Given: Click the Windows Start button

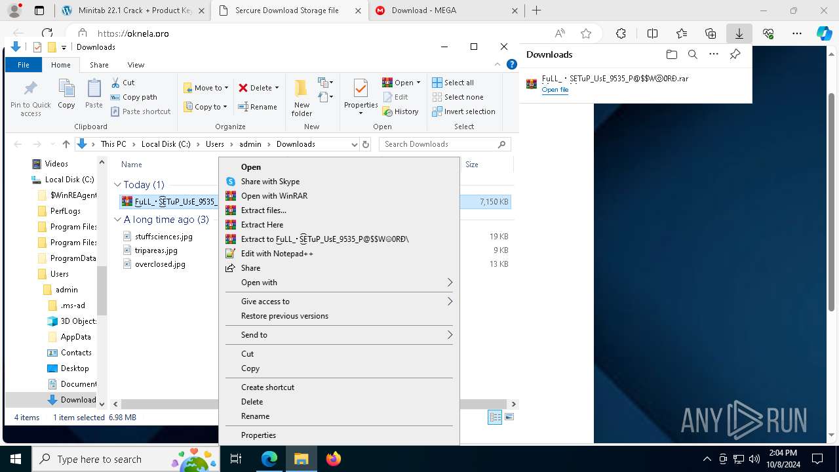Looking at the screenshot, I should click(x=16, y=459).
